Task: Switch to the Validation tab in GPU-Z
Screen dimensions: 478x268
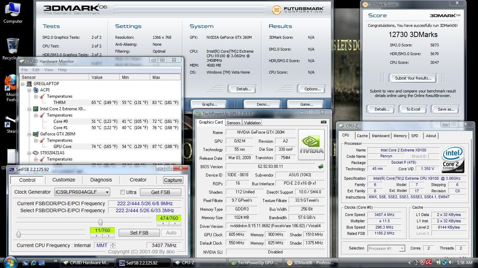Action: pos(252,123)
